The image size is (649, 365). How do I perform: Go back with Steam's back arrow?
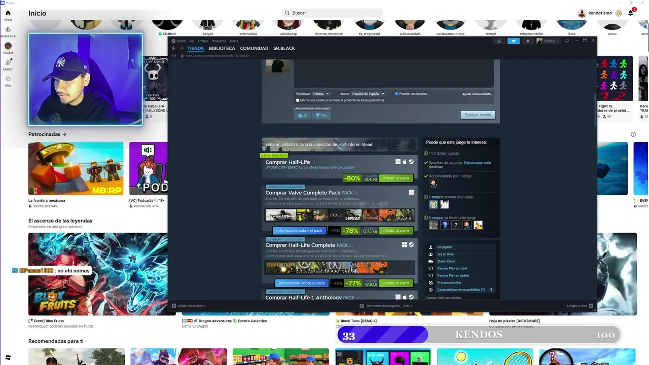[x=174, y=49]
